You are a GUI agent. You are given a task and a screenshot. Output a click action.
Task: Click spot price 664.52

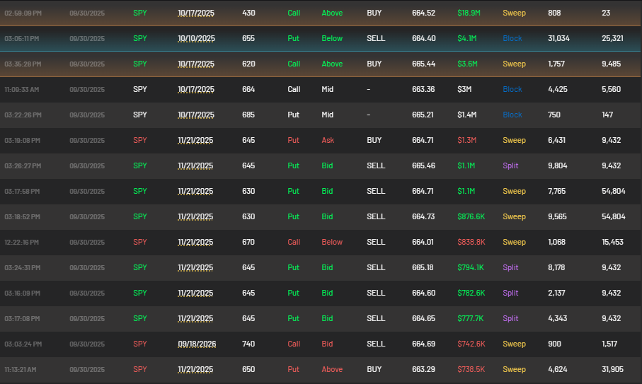point(423,13)
